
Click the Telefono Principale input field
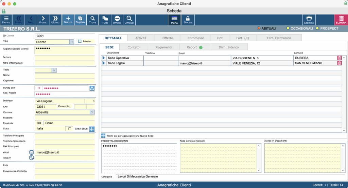click(x=65, y=135)
